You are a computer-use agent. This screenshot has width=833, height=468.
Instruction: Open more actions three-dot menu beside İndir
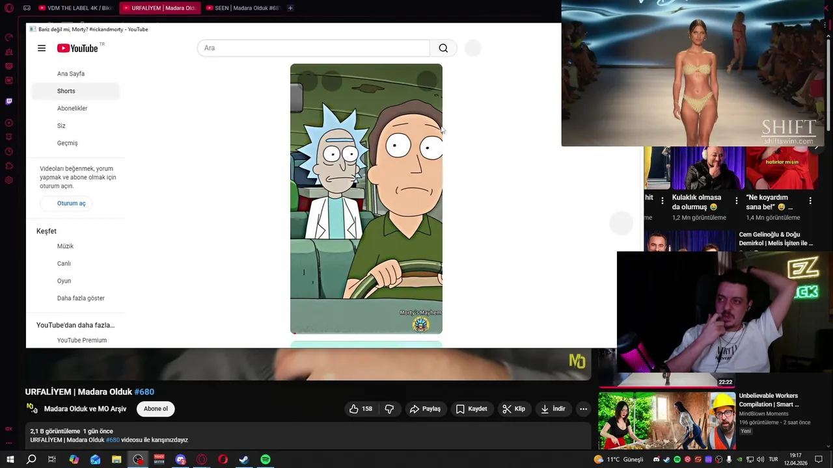(x=583, y=409)
